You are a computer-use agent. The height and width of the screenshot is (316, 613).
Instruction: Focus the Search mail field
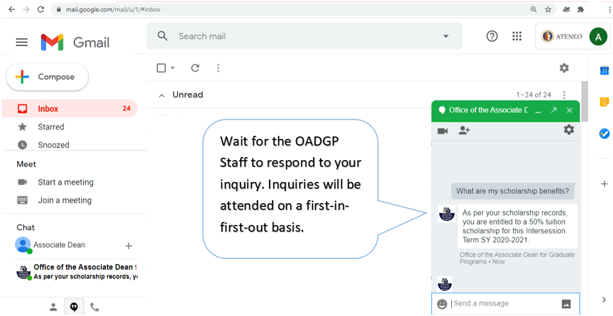pos(305,36)
